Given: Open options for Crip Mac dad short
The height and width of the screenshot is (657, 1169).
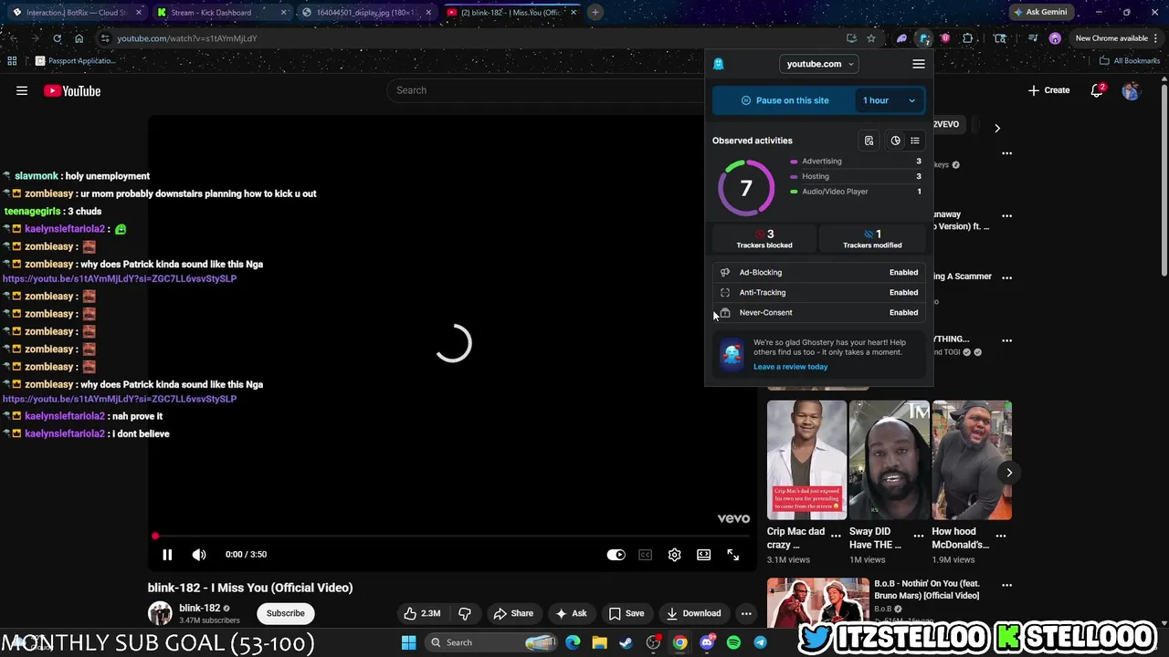Looking at the screenshot, I should point(836,536).
